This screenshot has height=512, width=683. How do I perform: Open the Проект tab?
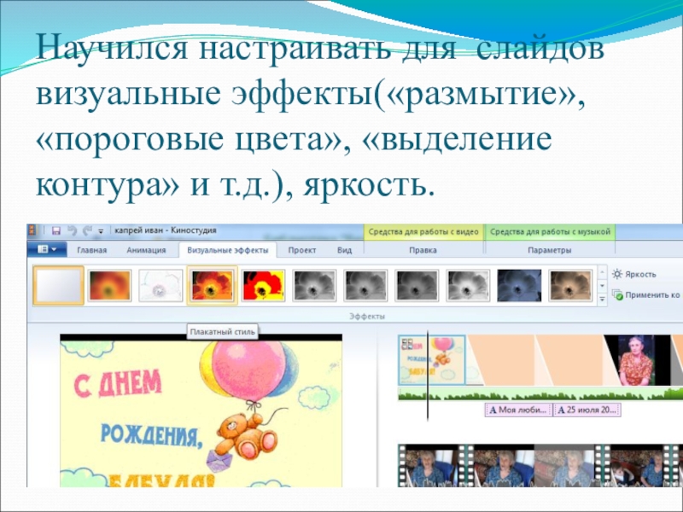click(302, 250)
